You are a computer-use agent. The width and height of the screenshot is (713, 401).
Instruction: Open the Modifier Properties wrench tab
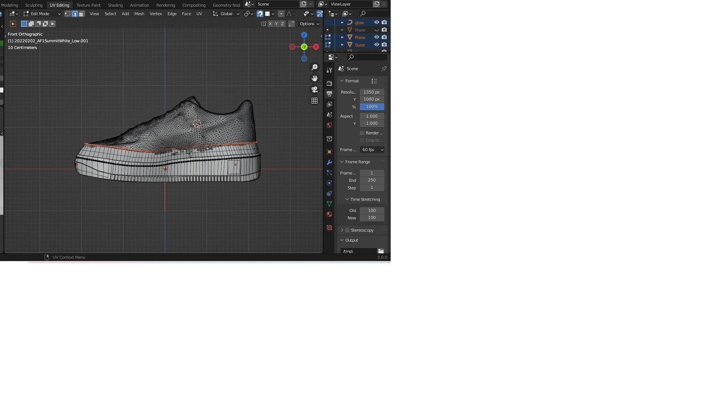coord(329,162)
